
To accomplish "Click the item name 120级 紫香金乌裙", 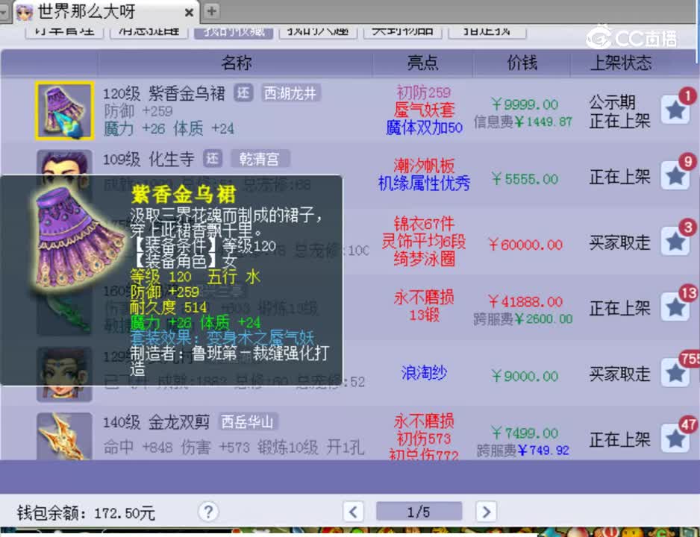I will click(164, 94).
